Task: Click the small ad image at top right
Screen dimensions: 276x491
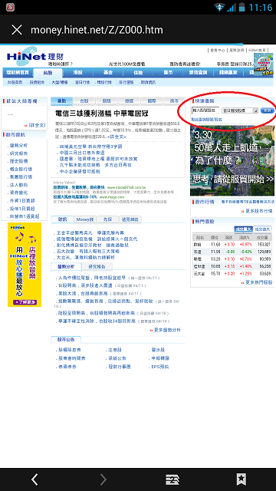Action: pyautogui.click(x=263, y=64)
